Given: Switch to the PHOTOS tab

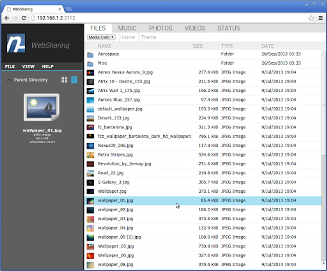Looking at the screenshot, I should coord(160,28).
